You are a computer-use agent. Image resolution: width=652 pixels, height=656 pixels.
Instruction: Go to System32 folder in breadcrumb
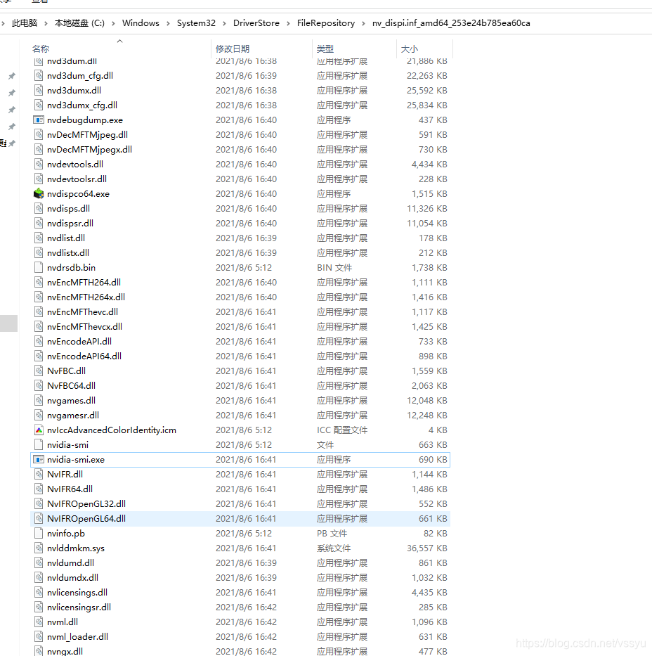coord(196,23)
